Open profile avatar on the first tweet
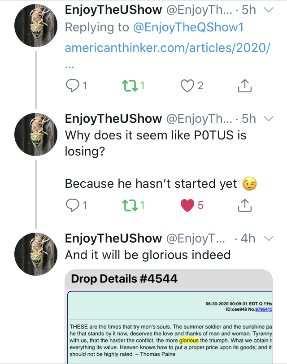Viewport: 287px width, 364px height. click(36, 26)
